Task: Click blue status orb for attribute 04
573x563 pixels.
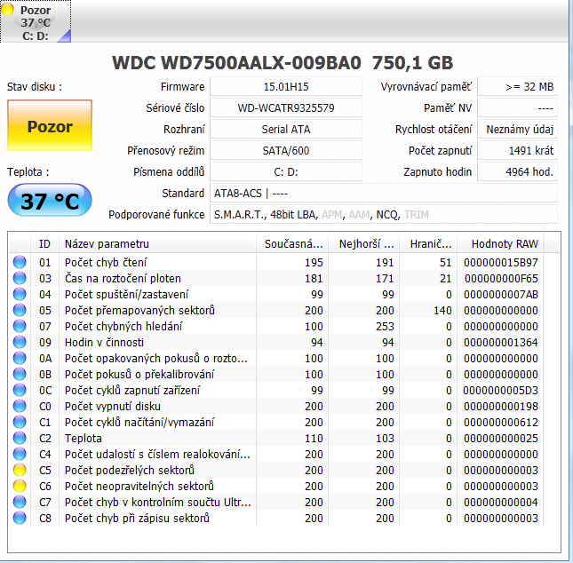Action: pyautogui.click(x=20, y=294)
